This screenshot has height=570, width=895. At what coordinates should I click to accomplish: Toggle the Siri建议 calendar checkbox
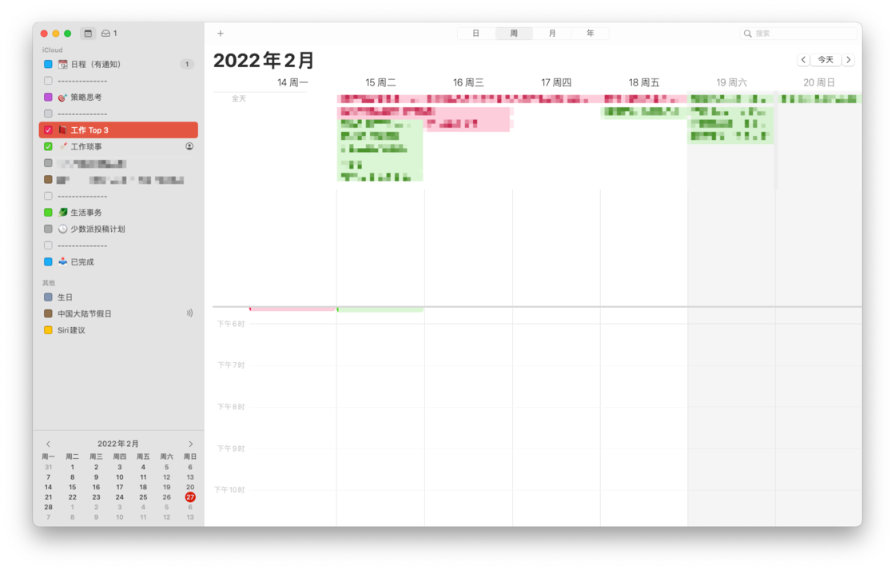[x=48, y=330]
